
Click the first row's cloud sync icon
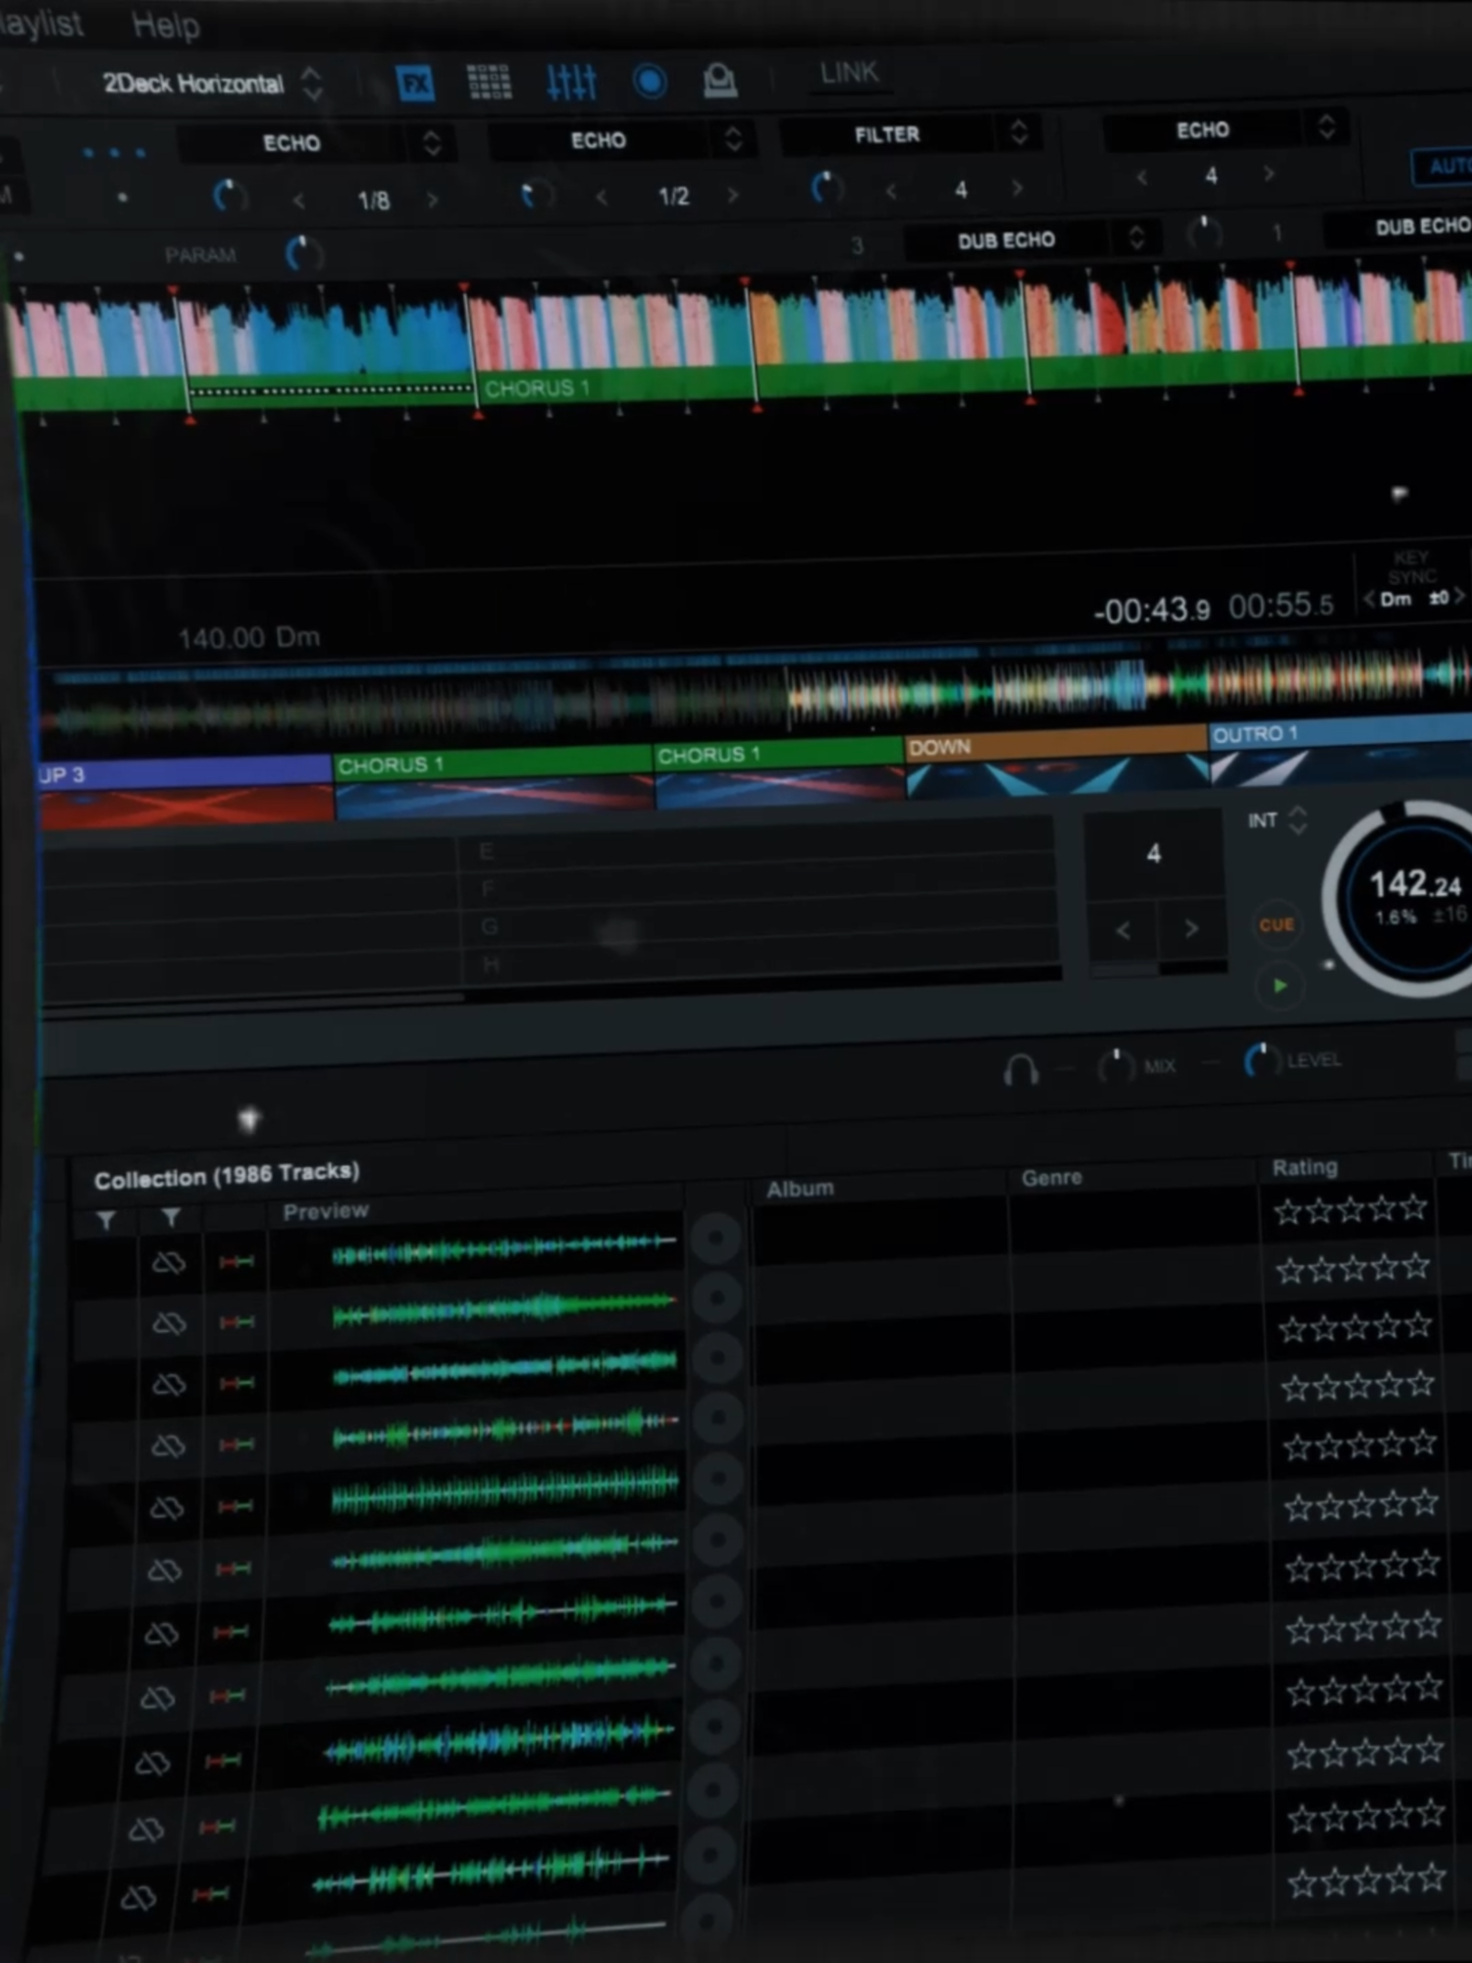(x=168, y=1262)
